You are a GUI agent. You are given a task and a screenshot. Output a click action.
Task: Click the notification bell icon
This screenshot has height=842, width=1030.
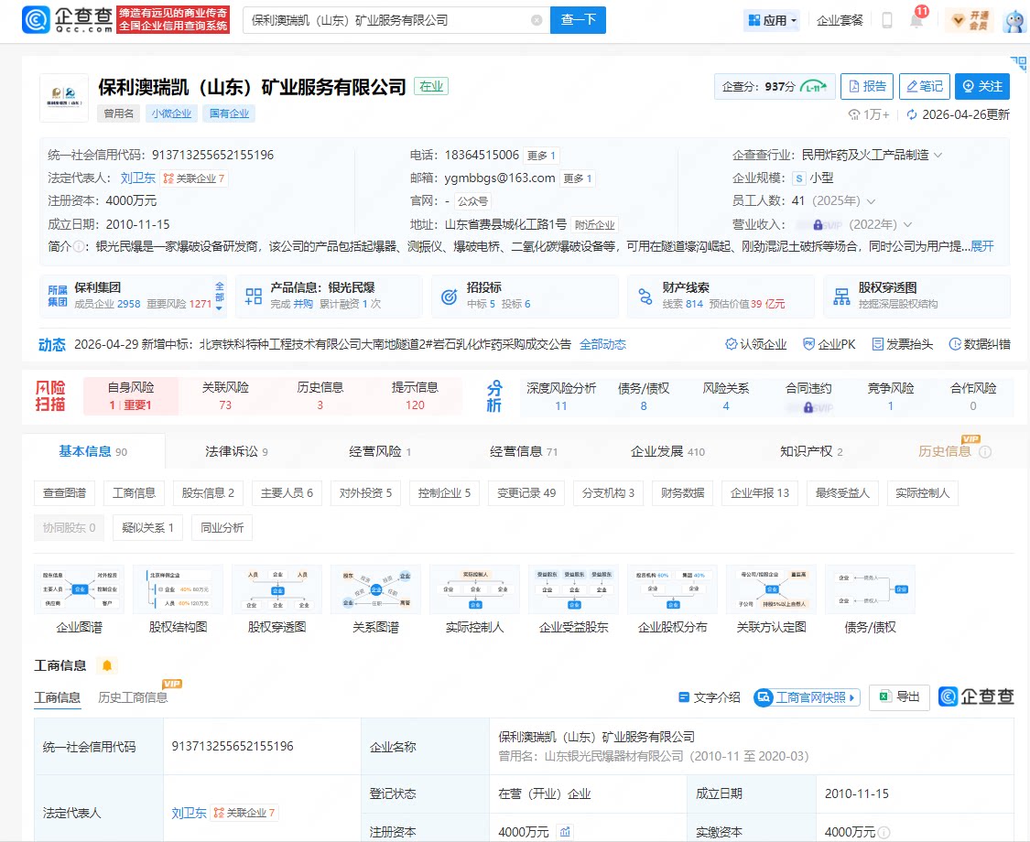(x=916, y=20)
